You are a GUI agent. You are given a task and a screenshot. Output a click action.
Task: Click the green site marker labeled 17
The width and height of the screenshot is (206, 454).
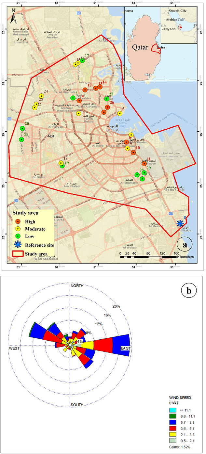point(82,60)
